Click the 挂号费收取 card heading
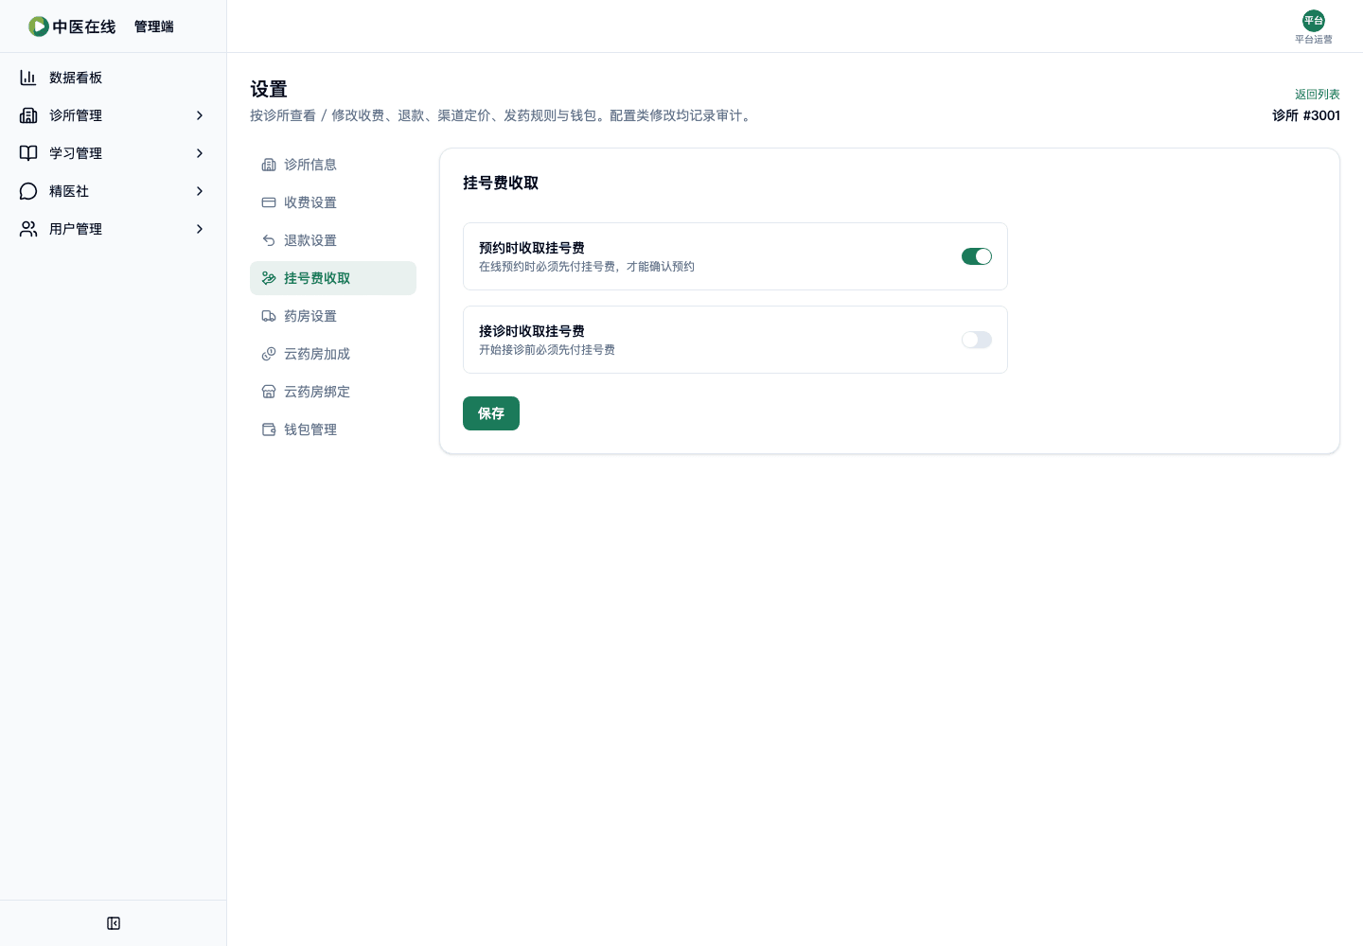This screenshot has height=946, width=1363. (x=501, y=183)
